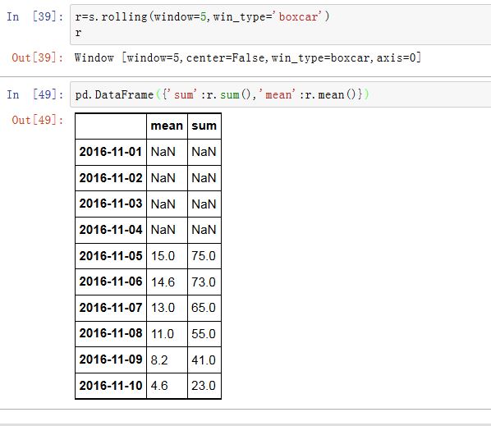Viewport: 491px width, 426px height.
Task: Click the In [49] prompt label
Action: pyautogui.click(x=35, y=94)
